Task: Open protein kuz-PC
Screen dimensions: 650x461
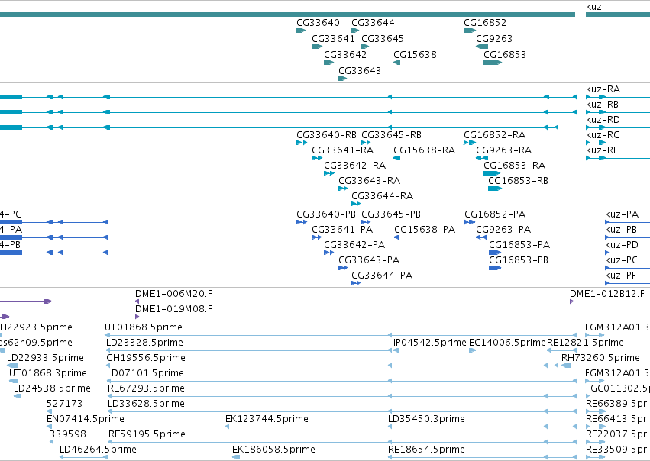Action: [x=622, y=260]
